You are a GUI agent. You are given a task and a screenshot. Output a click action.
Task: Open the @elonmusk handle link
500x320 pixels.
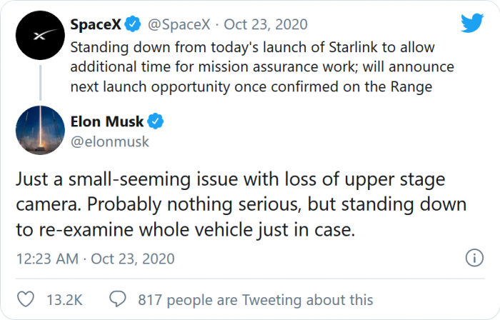(110, 141)
